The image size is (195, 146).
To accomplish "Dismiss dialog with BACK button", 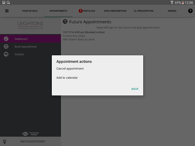I will (135, 89).
